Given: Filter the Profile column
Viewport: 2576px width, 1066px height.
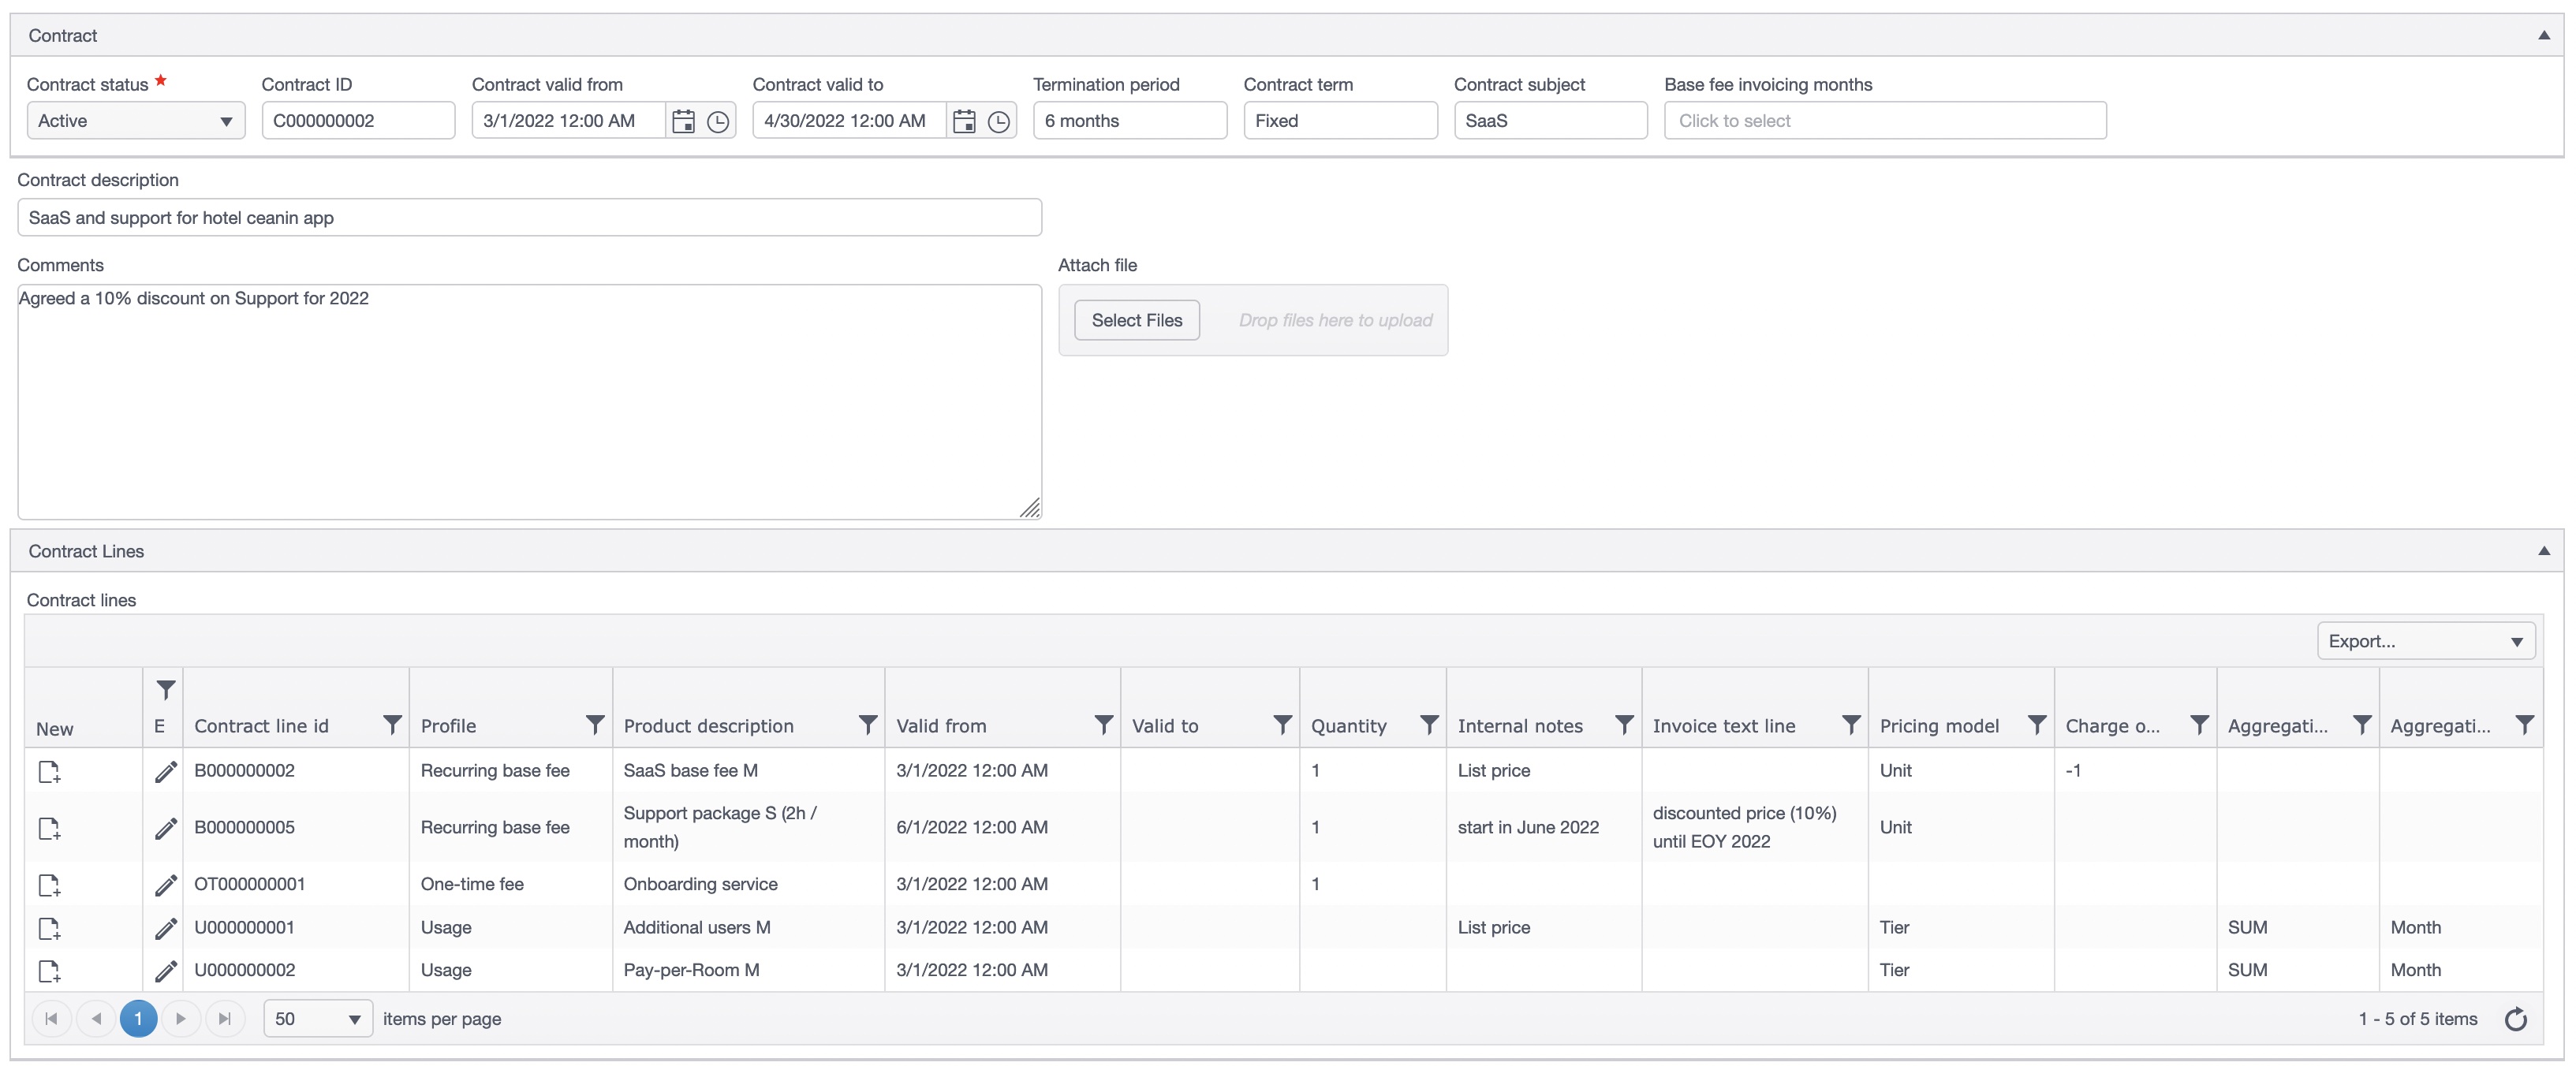Looking at the screenshot, I should [x=594, y=725].
